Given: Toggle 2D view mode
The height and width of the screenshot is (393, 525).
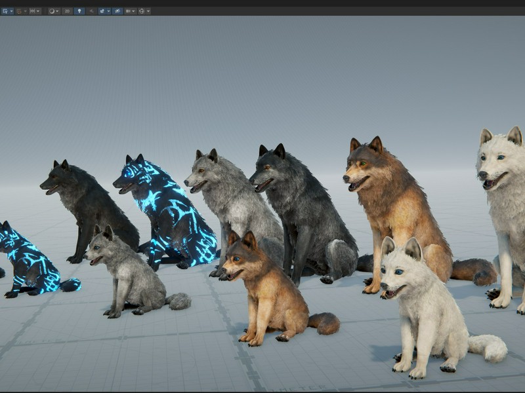Looking at the screenshot, I should 68,11.
